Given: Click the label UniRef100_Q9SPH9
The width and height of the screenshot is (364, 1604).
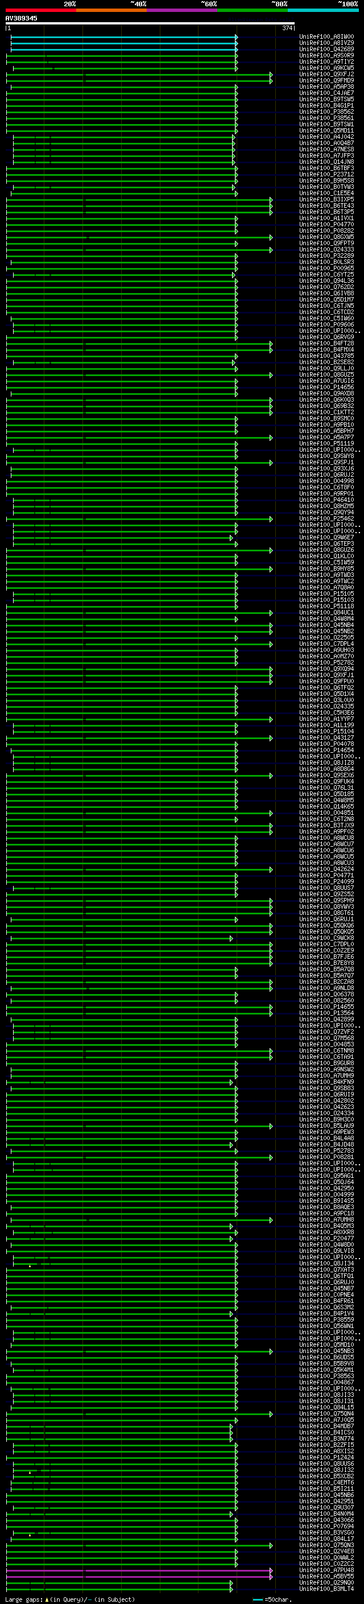Looking at the screenshot, I should 326,900.
